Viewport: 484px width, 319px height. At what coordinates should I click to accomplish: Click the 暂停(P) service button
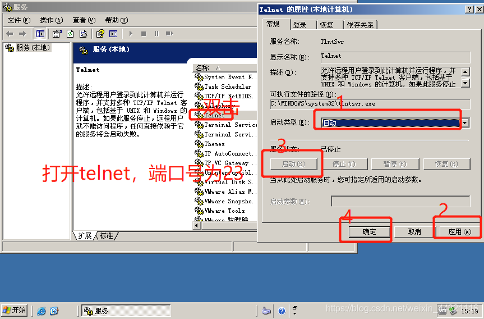(x=395, y=164)
